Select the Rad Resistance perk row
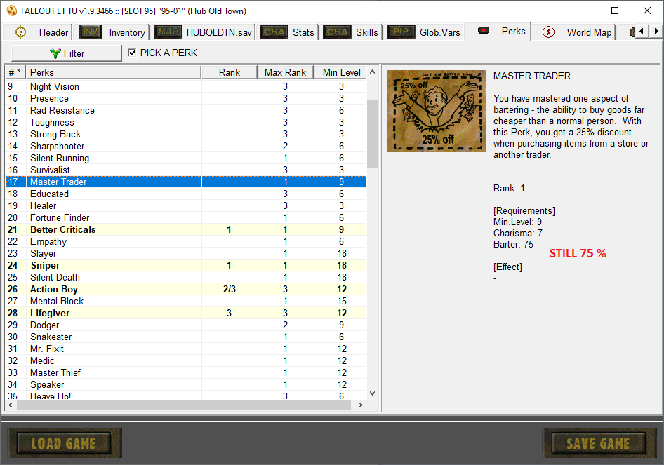This screenshot has height=465, width=664. pos(186,110)
